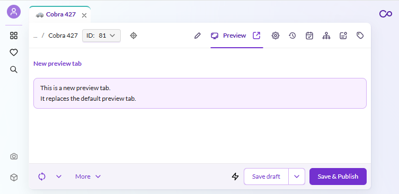The image size is (399, 194).
Task: Click the locate target icon
Action: coord(134,36)
